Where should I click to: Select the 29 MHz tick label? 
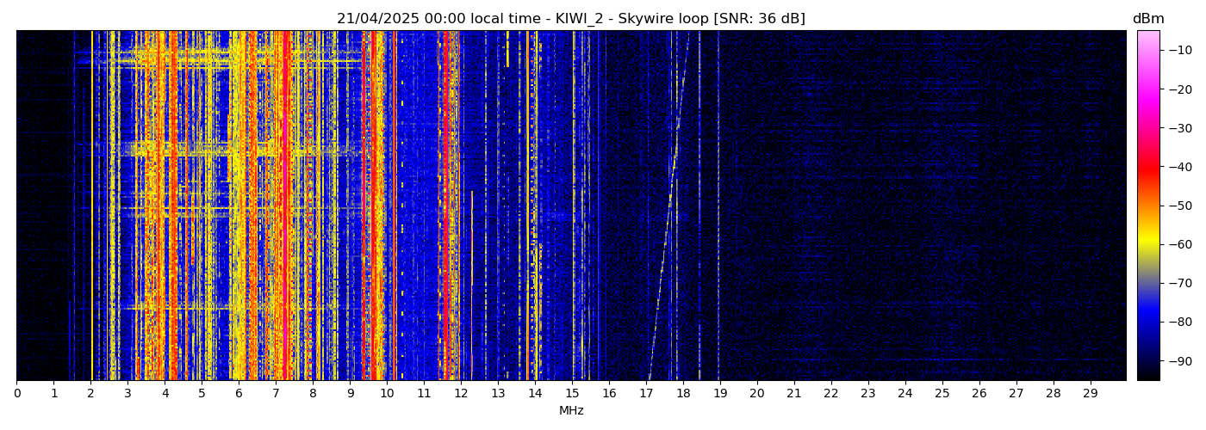tap(1090, 394)
